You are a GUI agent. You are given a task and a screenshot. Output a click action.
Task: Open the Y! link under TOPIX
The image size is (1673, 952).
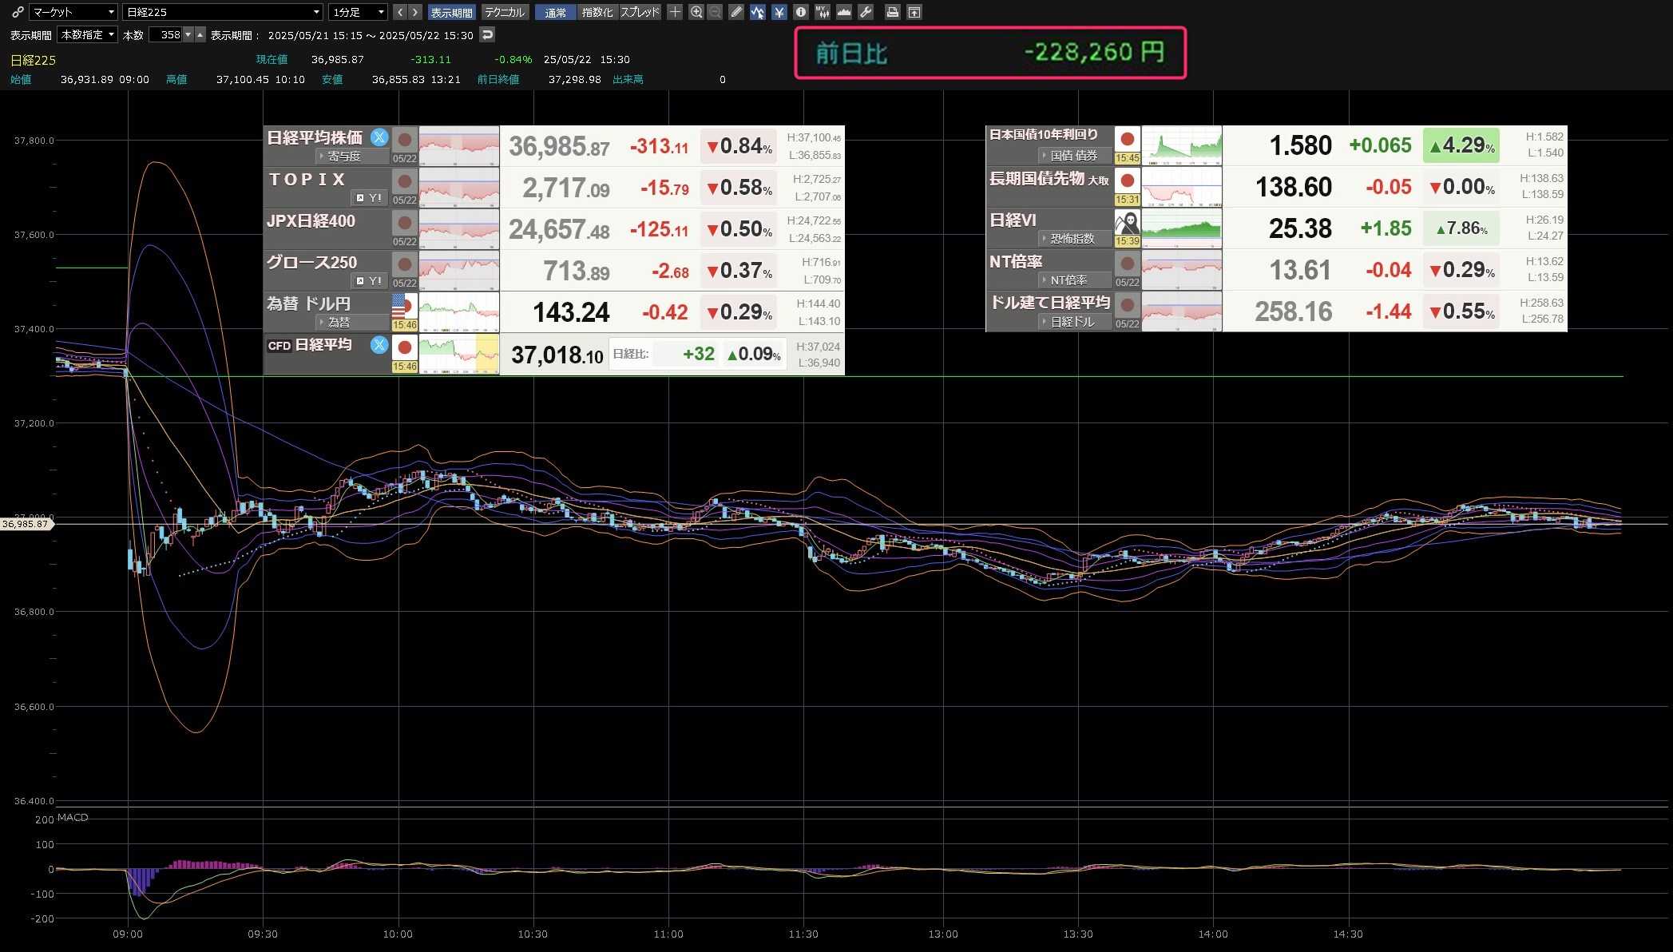pos(370,197)
